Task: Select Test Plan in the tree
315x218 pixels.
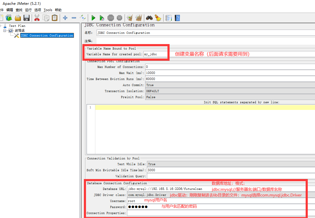Action: (17, 26)
